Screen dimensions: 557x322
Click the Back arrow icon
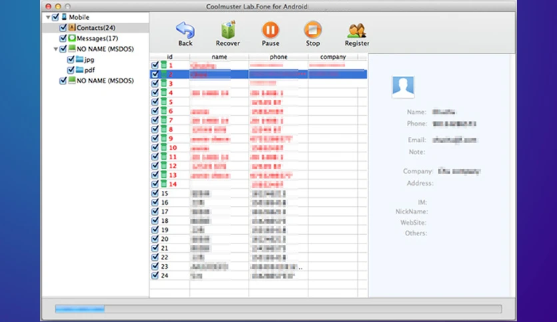pos(185,30)
